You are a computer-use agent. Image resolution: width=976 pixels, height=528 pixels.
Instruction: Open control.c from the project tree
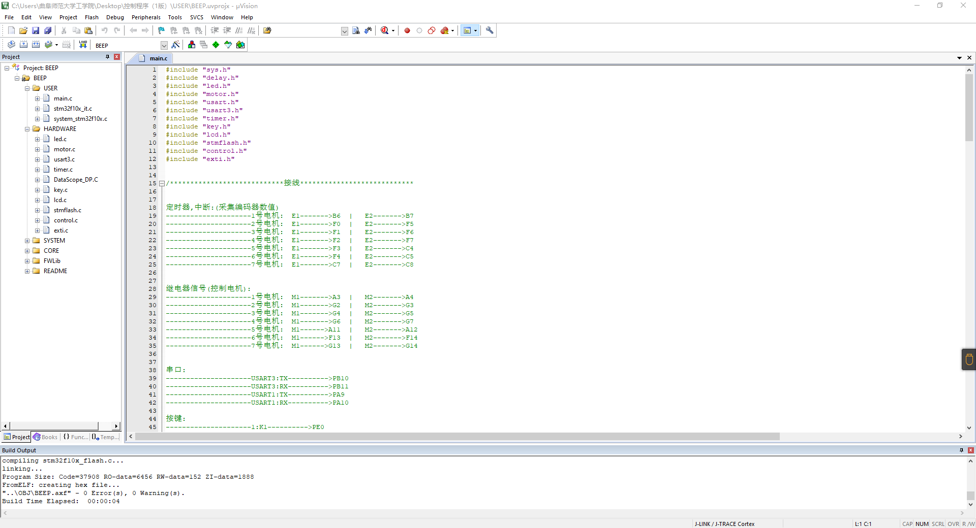66,220
